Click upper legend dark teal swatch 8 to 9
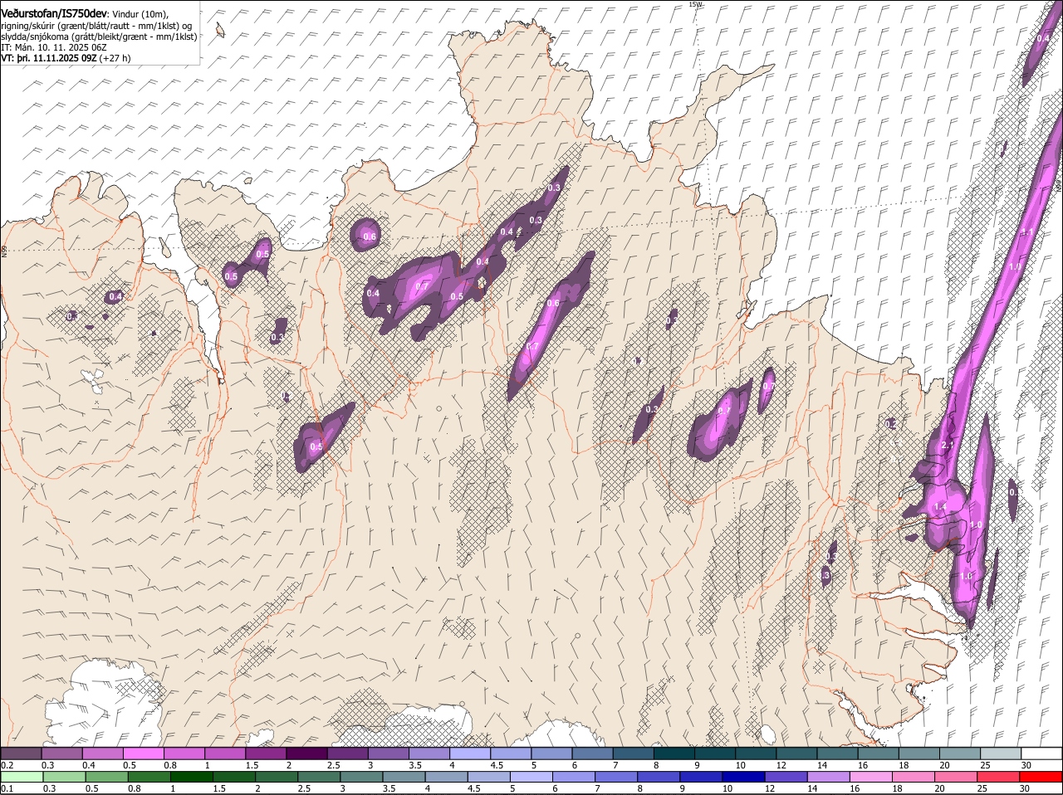The height and width of the screenshot is (795, 1063). click(674, 753)
